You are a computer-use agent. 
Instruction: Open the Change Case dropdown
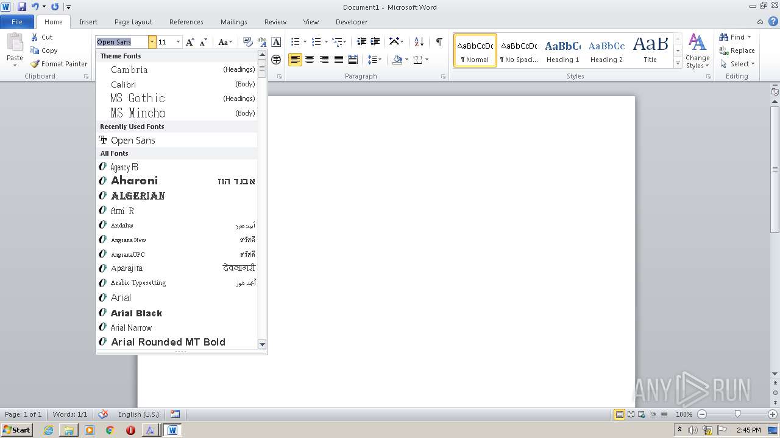click(x=225, y=42)
